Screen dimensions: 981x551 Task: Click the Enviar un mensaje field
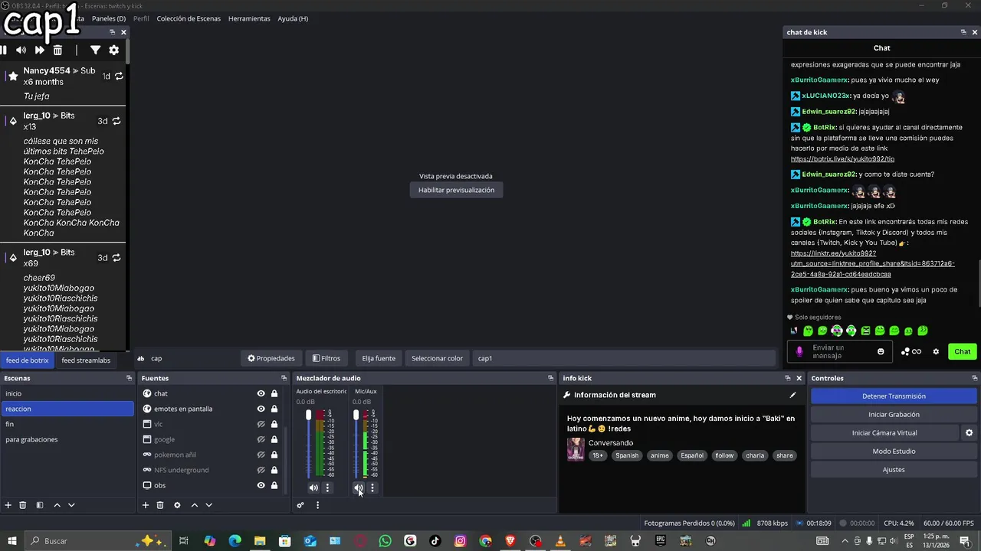click(840, 351)
